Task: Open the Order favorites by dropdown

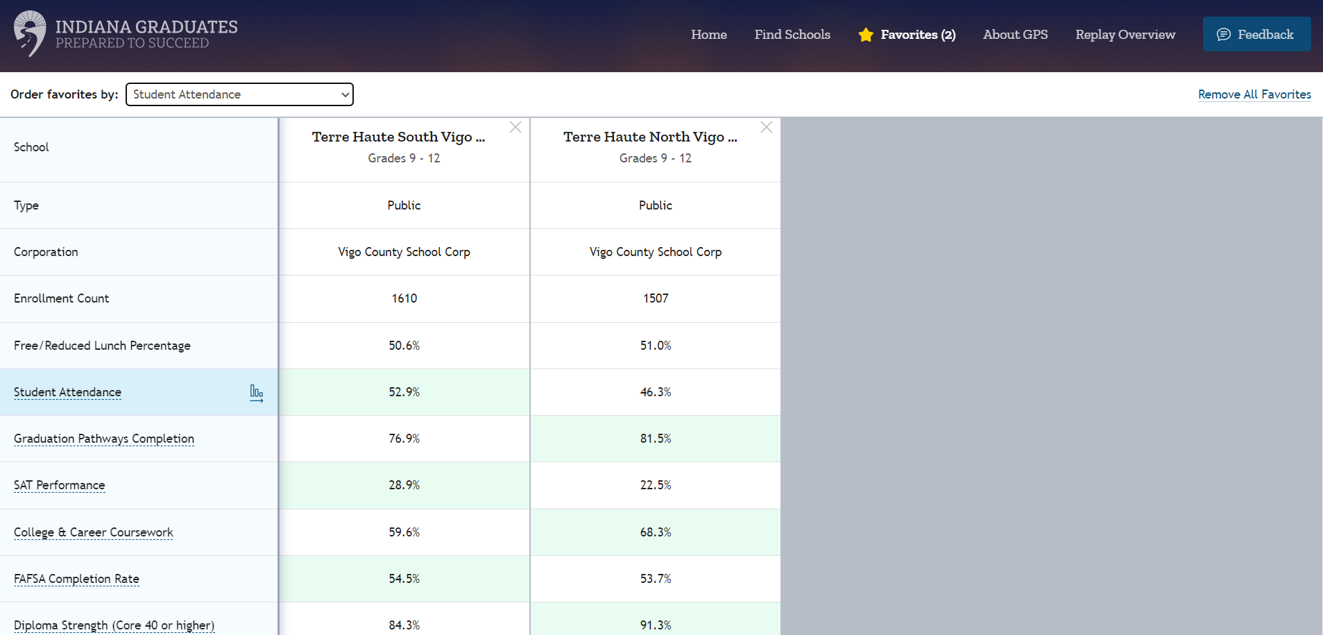Action: 239,94
